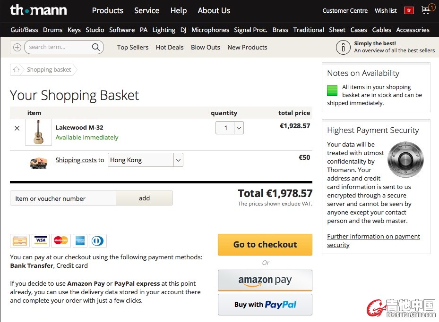Click the plus icon beside search field
Viewport: 439px width, 322px height.
tap(17, 47)
